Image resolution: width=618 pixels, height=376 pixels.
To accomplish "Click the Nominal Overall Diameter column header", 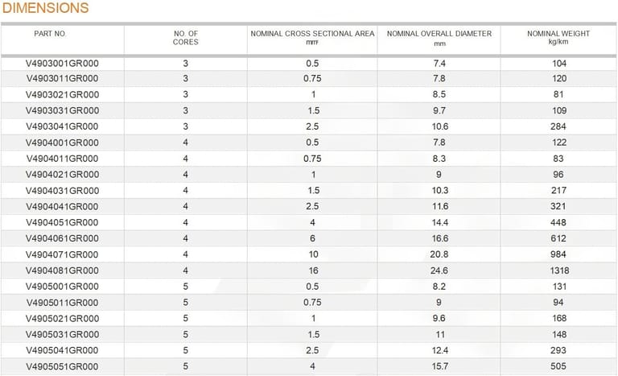I will [x=439, y=34].
